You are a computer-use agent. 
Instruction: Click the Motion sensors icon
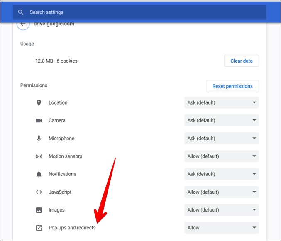point(39,156)
